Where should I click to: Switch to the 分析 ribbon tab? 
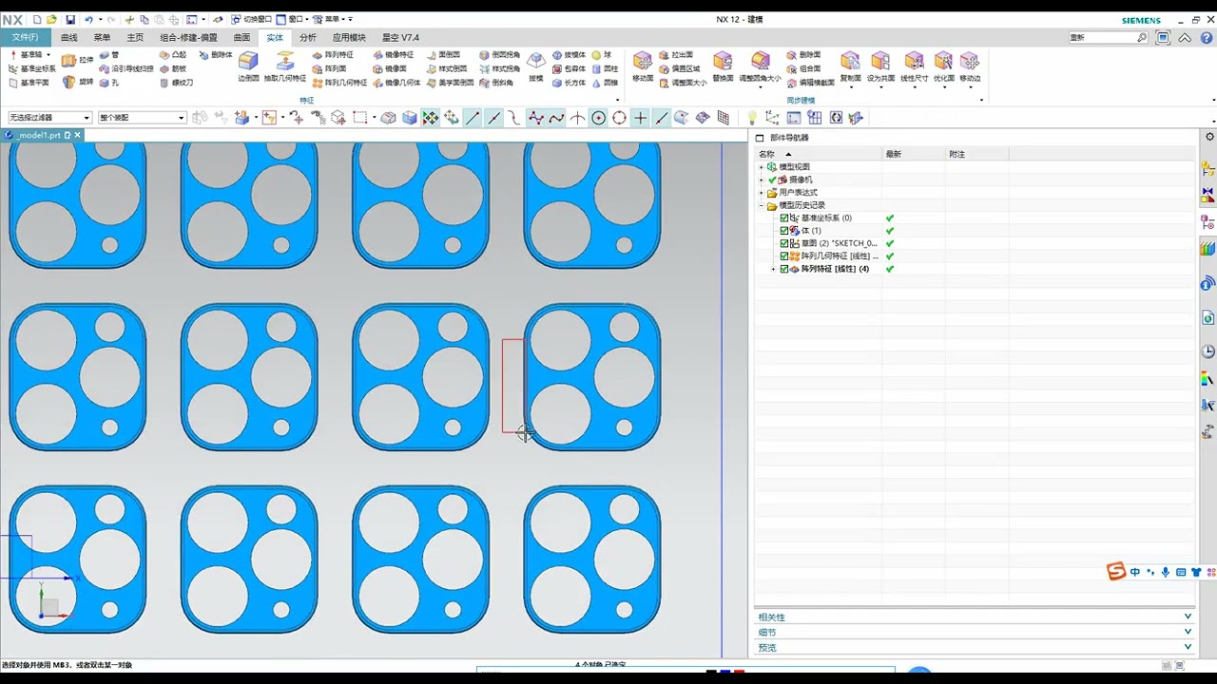[307, 38]
